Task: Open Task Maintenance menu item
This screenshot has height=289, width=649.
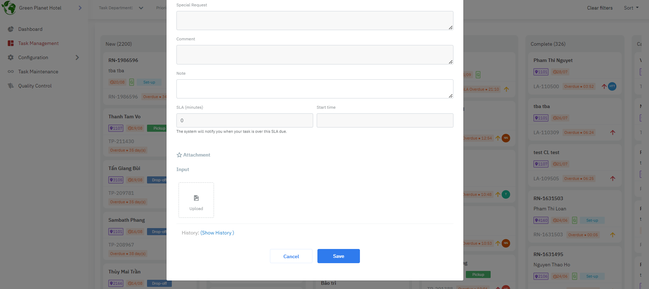Action: (x=38, y=72)
